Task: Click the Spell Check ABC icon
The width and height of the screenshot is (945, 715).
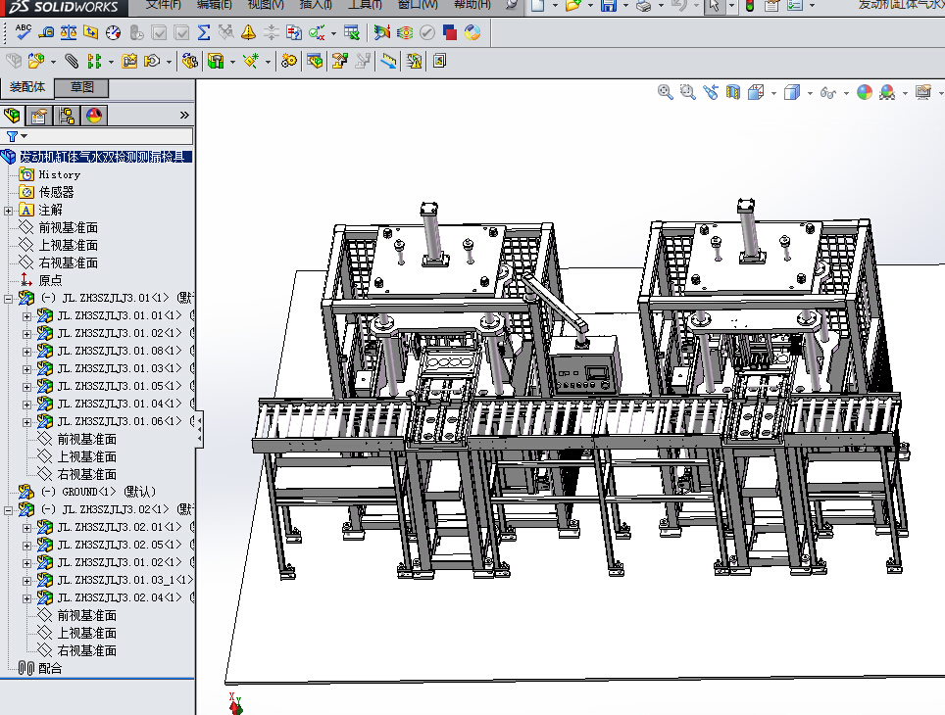Action: [23, 32]
